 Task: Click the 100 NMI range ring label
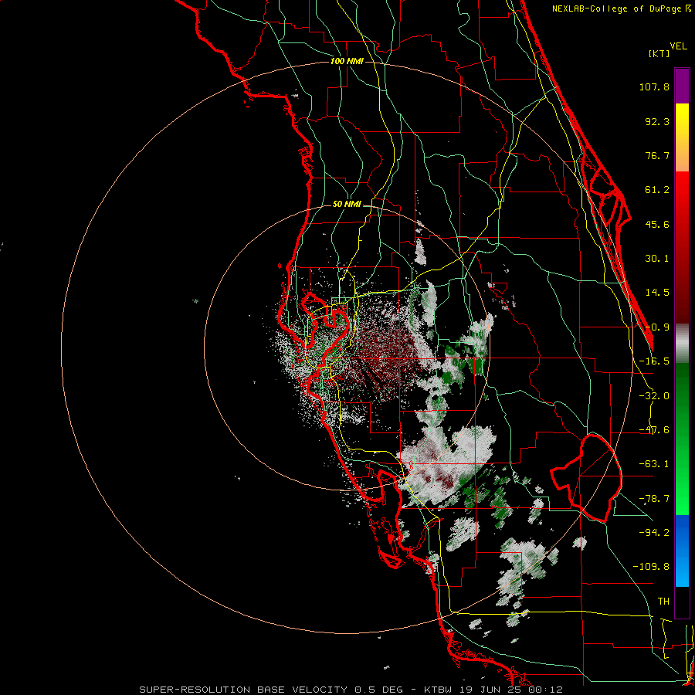347,61
